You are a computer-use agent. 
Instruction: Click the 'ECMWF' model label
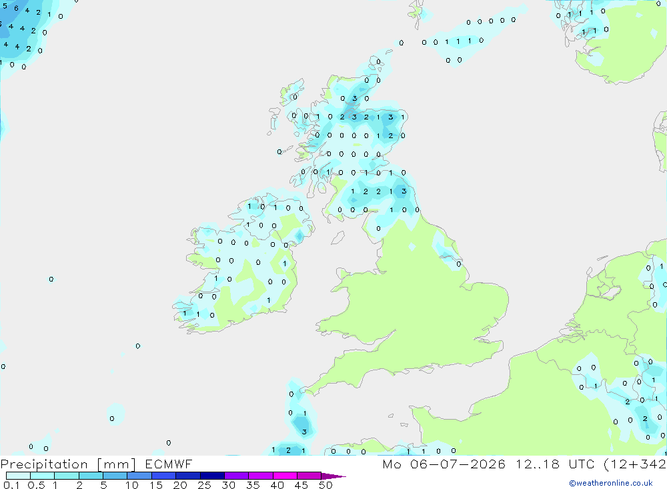click(169, 464)
